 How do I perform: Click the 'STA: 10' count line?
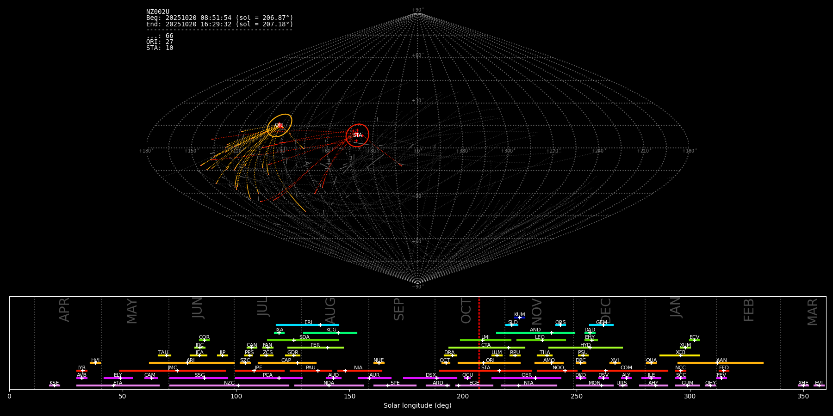click(x=160, y=48)
